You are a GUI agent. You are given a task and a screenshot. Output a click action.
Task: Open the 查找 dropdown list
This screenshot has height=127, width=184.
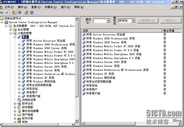[108, 21]
